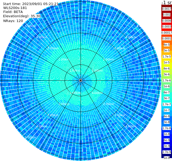This screenshot has width=172, height=161.
Task: Click the 1e-7 colorbar value
Action: [167, 110]
